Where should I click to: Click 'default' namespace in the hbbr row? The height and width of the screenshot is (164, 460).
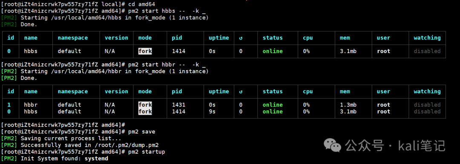pyautogui.click(x=69, y=105)
